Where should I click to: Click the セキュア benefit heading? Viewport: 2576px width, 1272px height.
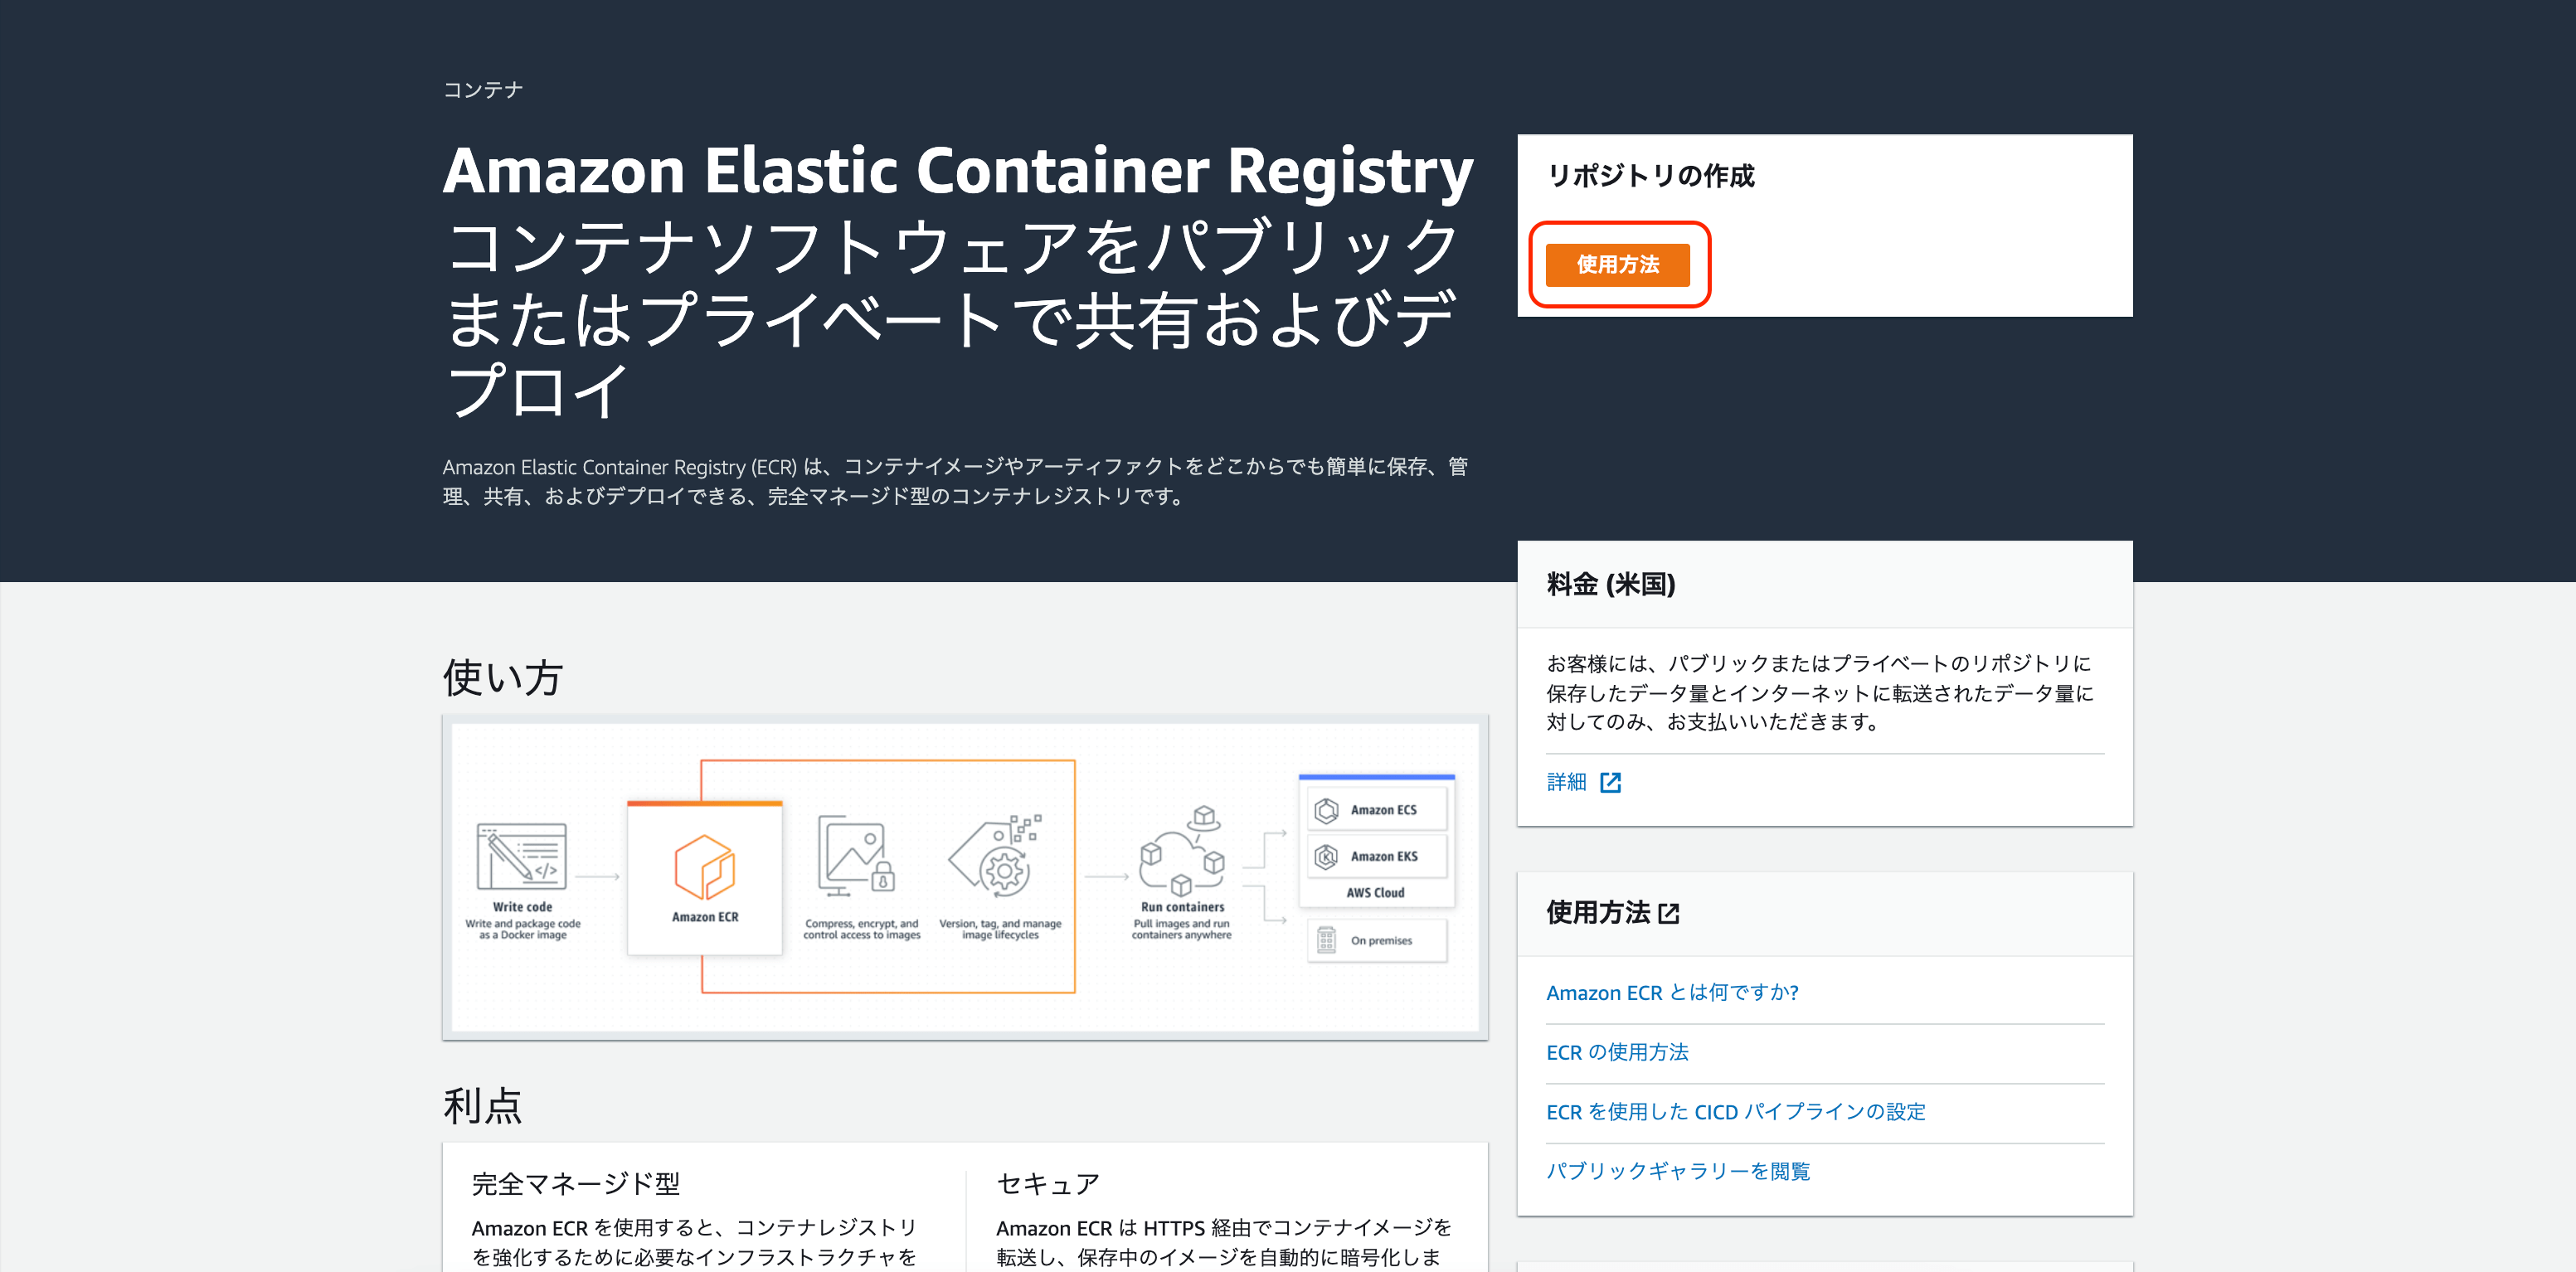coord(1048,1184)
